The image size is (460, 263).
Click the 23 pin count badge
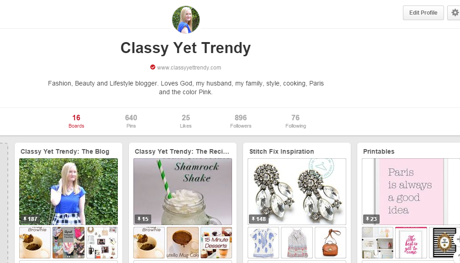click(371, 219)
